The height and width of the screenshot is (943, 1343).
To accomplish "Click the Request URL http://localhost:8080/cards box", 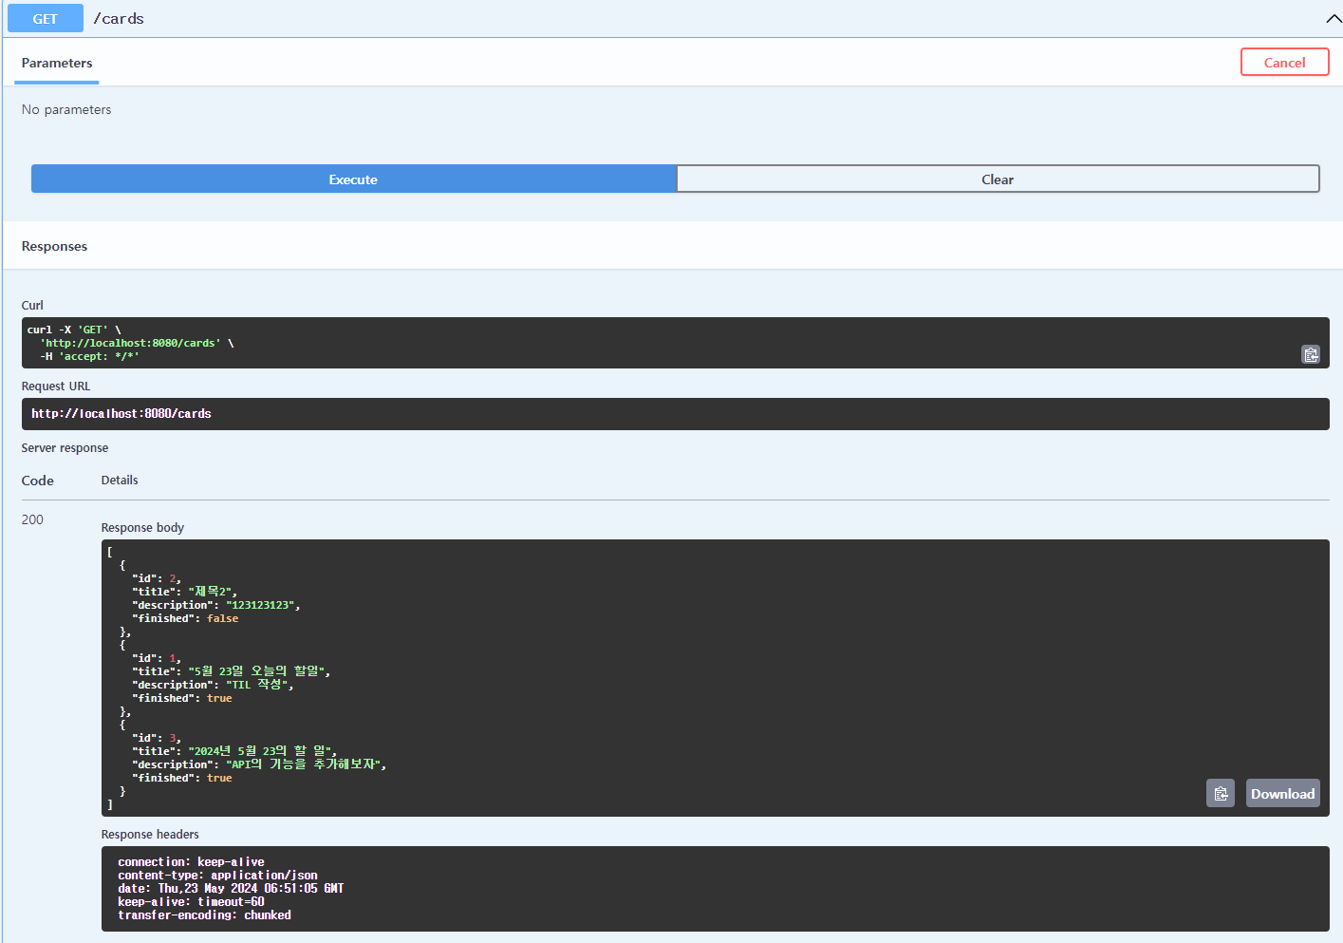I will (x=675, y=414).
